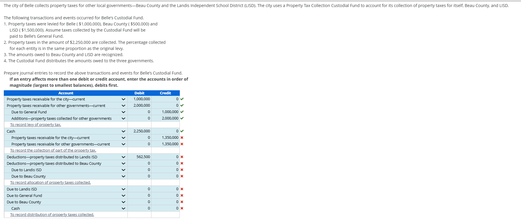
Task: Click green check mark beside Cash 2,250,000 row
Action: coord(182,131)
